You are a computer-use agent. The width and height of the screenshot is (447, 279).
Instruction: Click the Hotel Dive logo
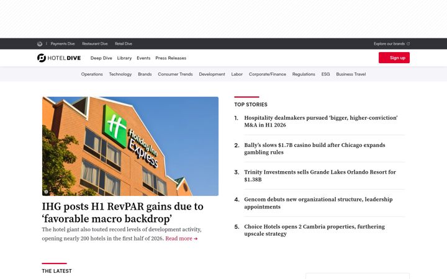(59, 58)
